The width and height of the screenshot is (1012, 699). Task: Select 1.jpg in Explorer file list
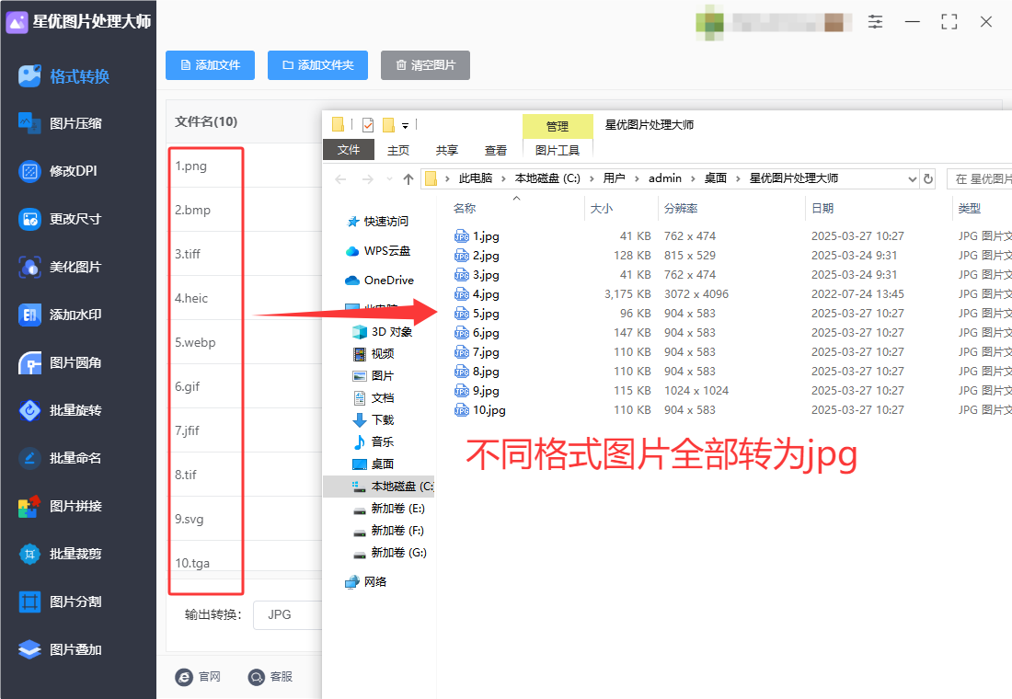pyautogui.click(x=477, y=236)
